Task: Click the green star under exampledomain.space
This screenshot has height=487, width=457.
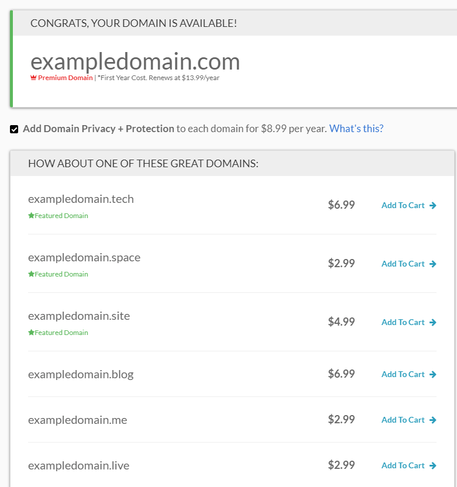Action: (x=31, y=274)
